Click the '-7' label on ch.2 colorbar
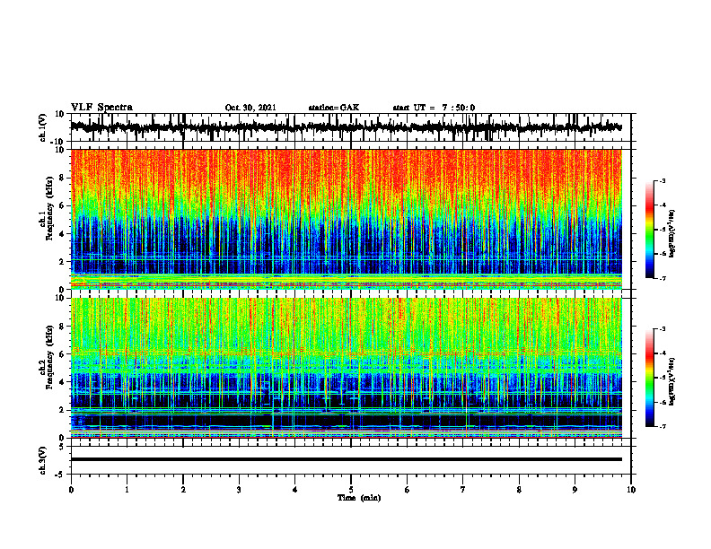711x549 pixels. 663,426
